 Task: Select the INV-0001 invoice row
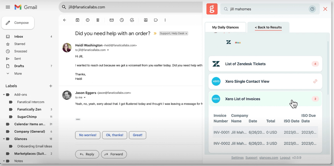[x=265, y=132]
